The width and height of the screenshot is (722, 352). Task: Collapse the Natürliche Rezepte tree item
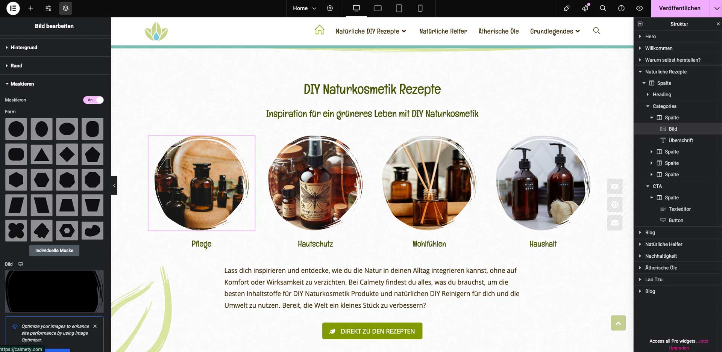point(640,71)
